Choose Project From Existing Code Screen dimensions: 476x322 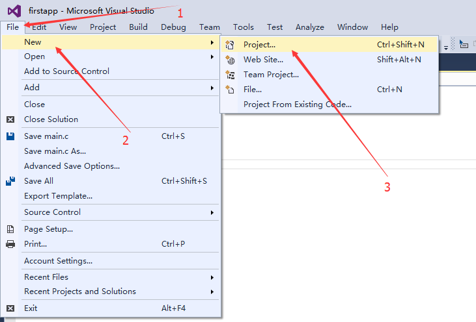click(x=297, y=104)
